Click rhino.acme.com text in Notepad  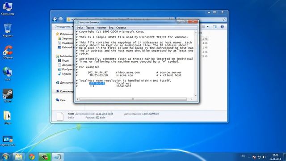click(x=128, y=72)
